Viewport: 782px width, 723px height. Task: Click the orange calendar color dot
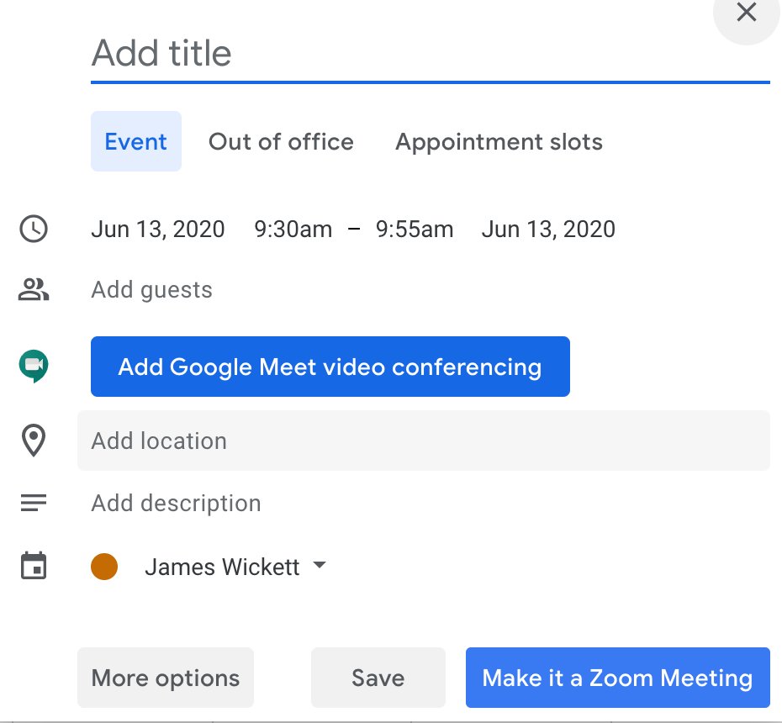tap(104, 567)
